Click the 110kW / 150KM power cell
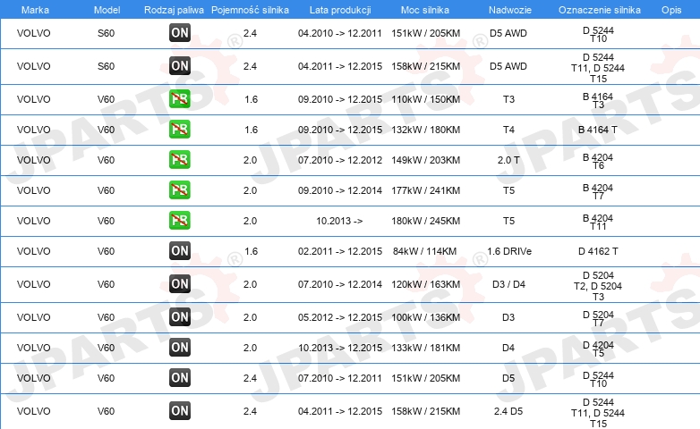700x429 pixels. [425, 99]
